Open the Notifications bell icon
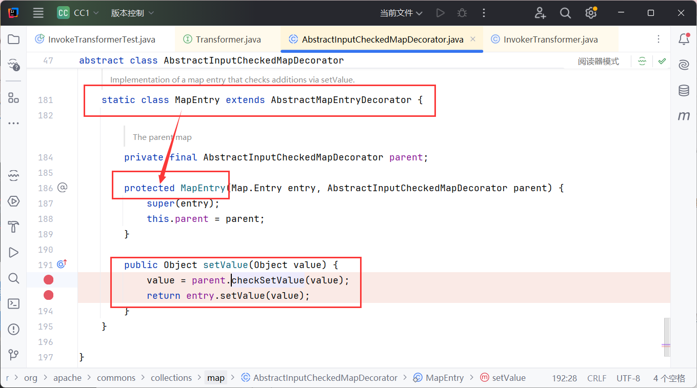 coord(684,39)
